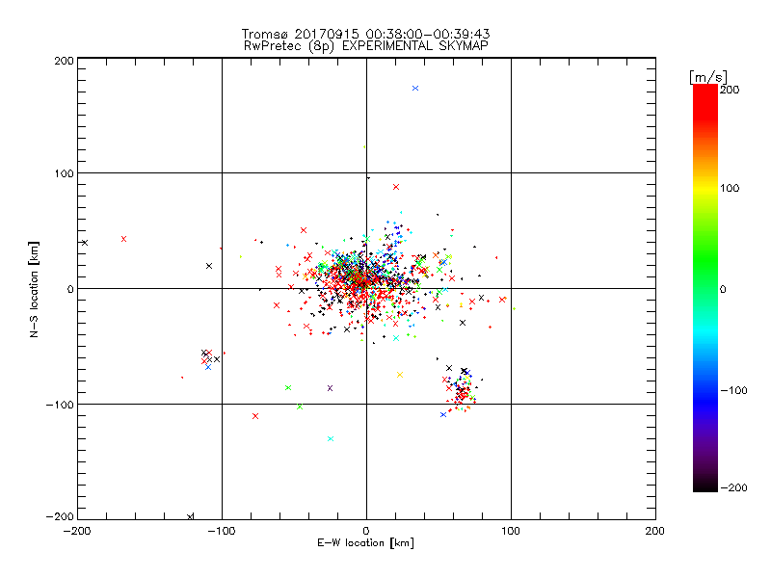Click E-W axis tick label "0"
The height and width of the screenshot is (578, 771).
point(366,531)
